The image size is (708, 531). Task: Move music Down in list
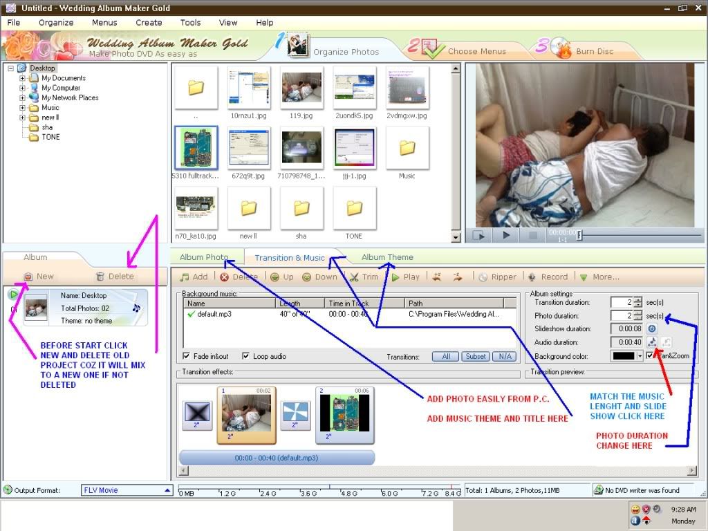319,277
